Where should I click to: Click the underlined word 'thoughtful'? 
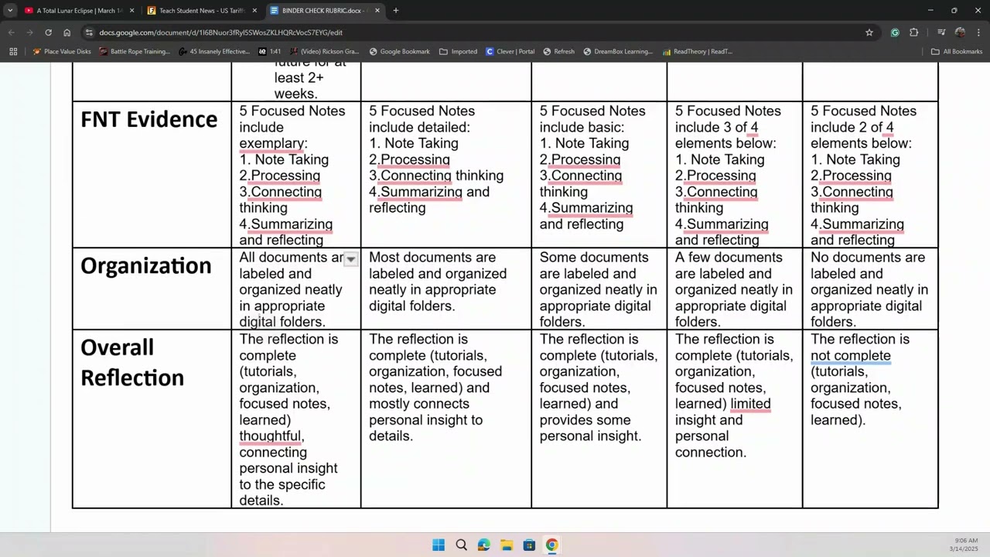271,436
